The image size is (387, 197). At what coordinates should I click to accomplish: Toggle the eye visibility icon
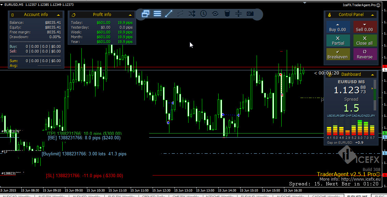click(215, 14)
